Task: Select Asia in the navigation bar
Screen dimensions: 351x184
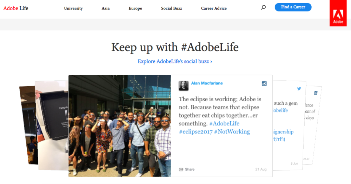Action: point(106,8)
